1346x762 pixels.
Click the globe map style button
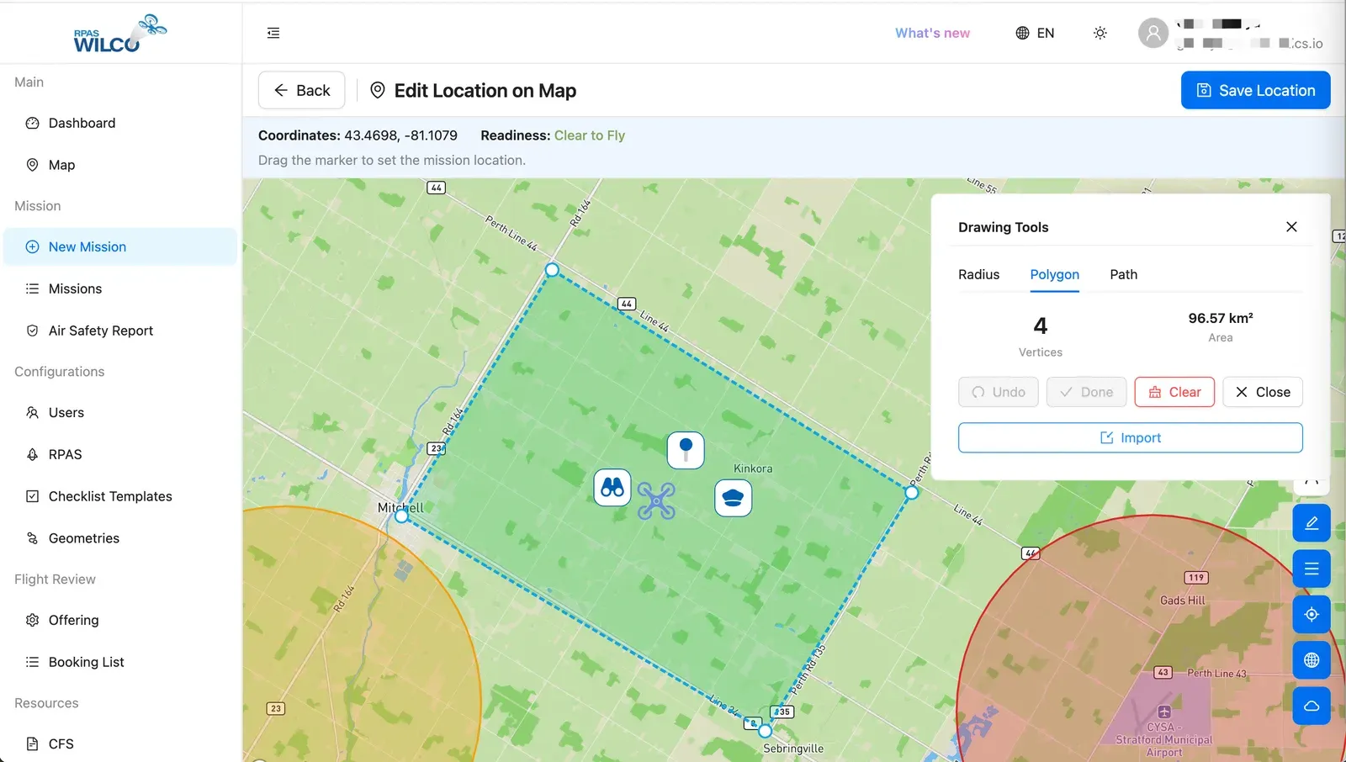click(1312, 660)
